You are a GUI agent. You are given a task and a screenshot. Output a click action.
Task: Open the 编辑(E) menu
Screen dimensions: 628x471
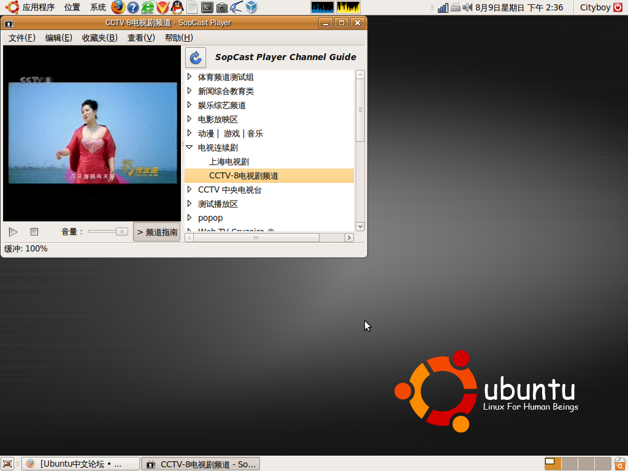(58, 37)
